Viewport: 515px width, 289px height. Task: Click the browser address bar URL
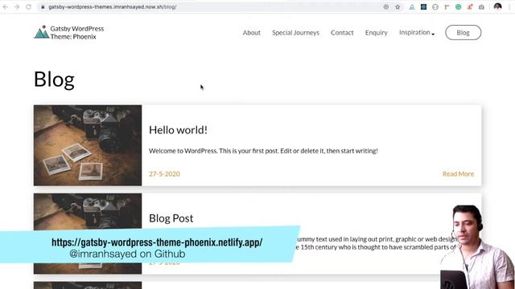[113, 7]
